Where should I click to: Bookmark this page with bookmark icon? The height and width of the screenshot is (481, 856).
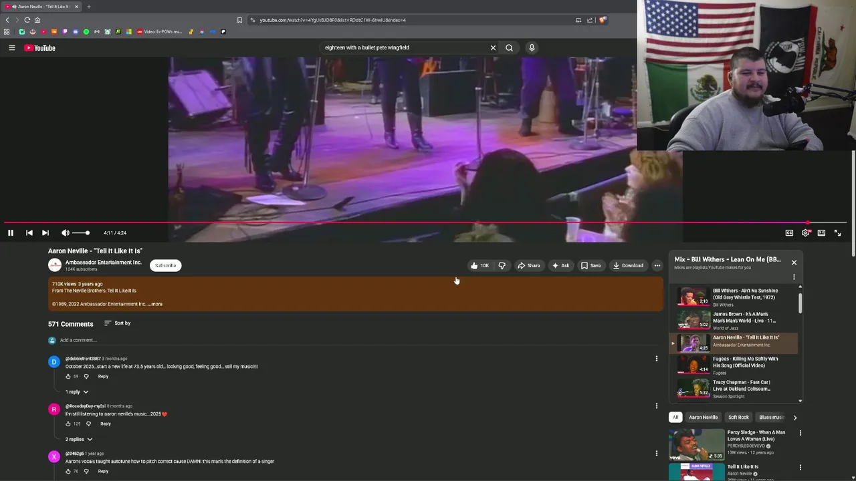(239, 20)
